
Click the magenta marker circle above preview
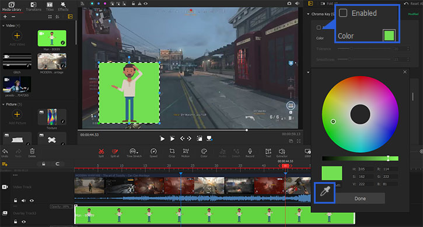click(x=105, y=4)
